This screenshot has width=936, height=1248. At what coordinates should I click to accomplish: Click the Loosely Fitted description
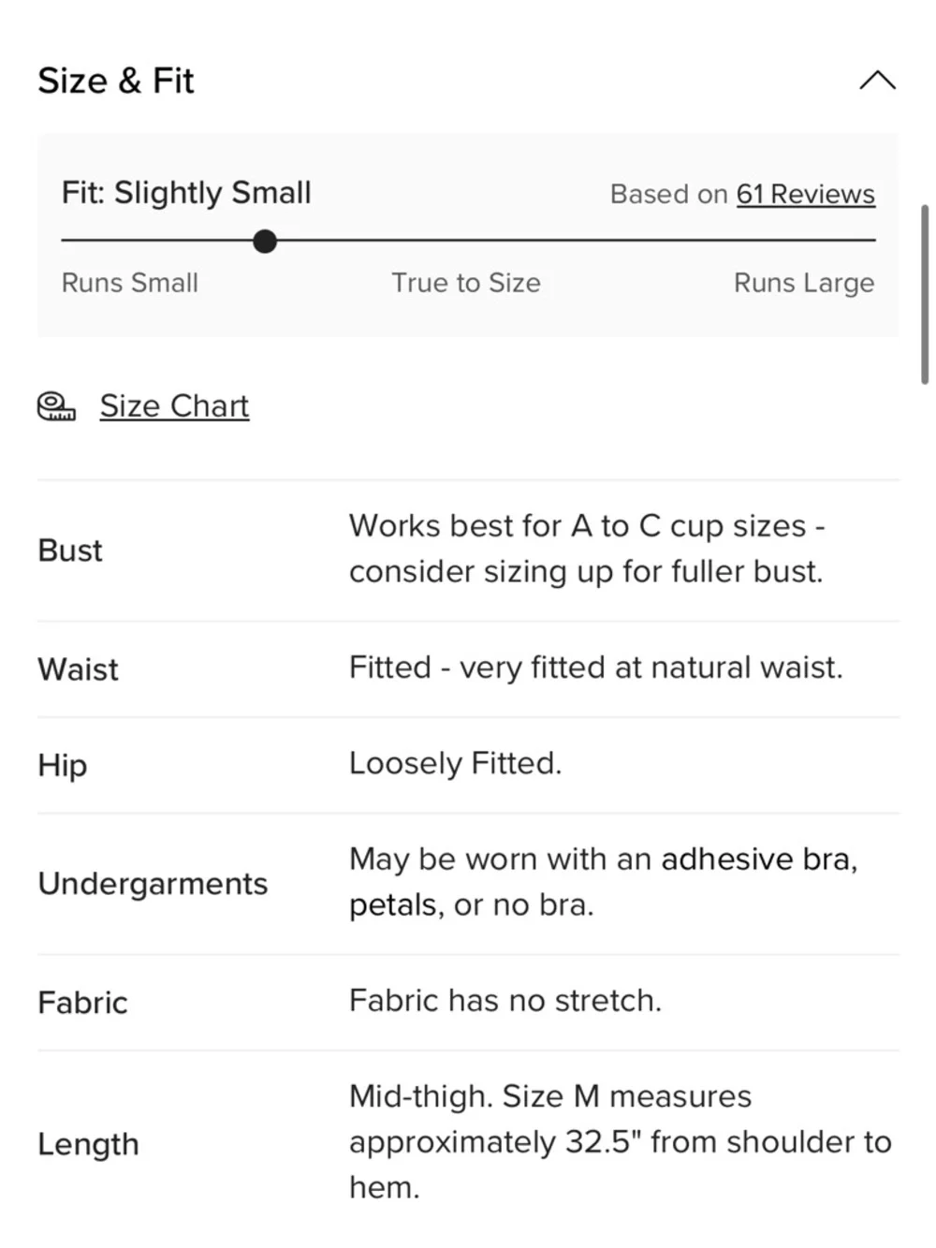click(455, 764)
